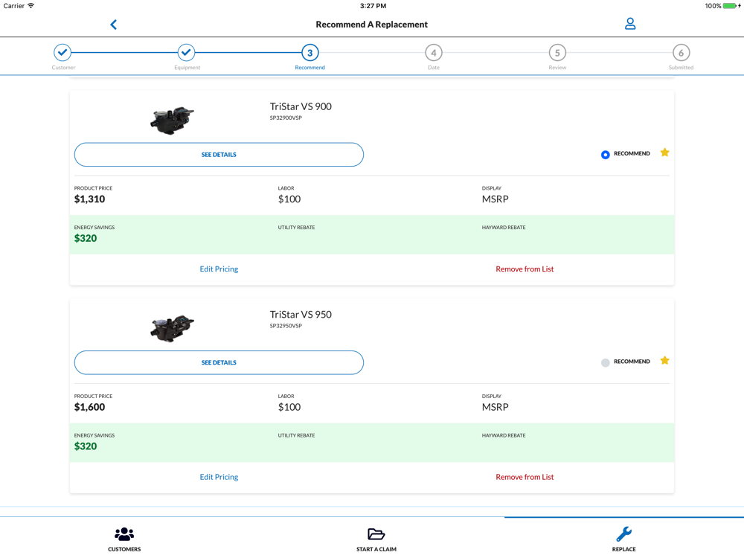Open the Start A Claim folder icon
This screenshot has height=558, width=744.
tap(376, 534)
